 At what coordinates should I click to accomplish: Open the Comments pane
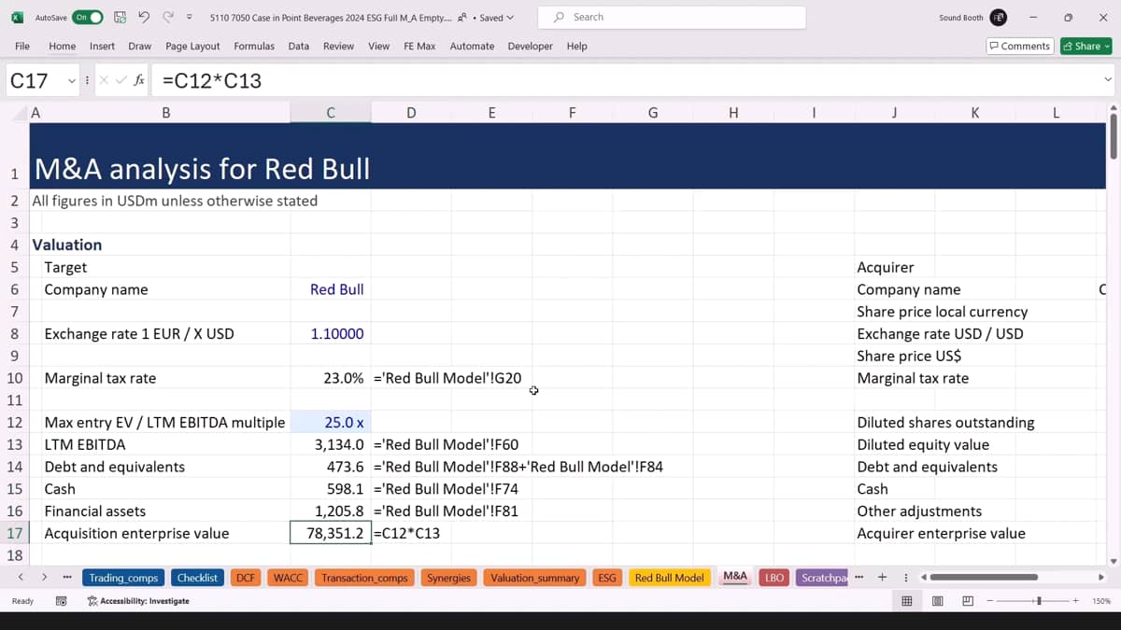click(x=1020, y=46)
